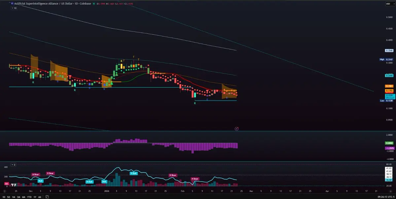Click the Bull label near December 5

(x=40, y=181)
